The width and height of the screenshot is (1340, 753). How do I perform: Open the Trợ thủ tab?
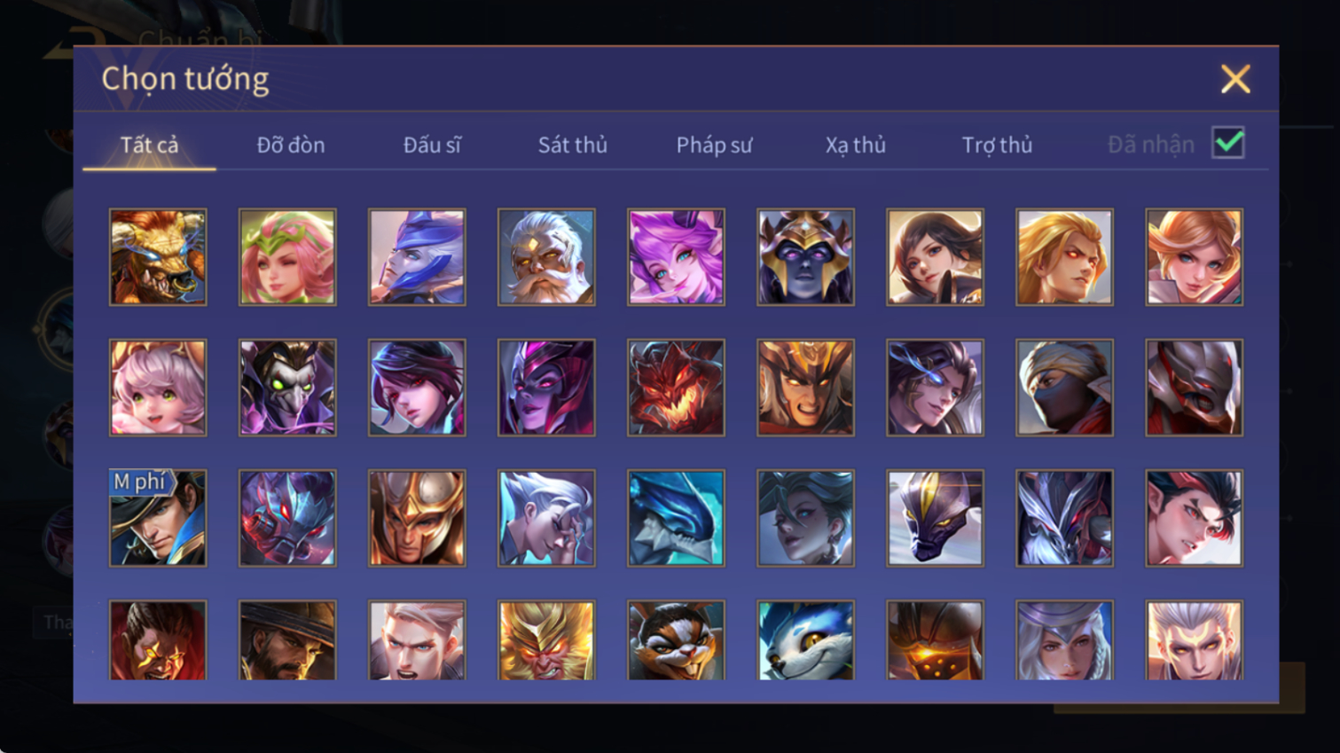(x=997, y=145)
